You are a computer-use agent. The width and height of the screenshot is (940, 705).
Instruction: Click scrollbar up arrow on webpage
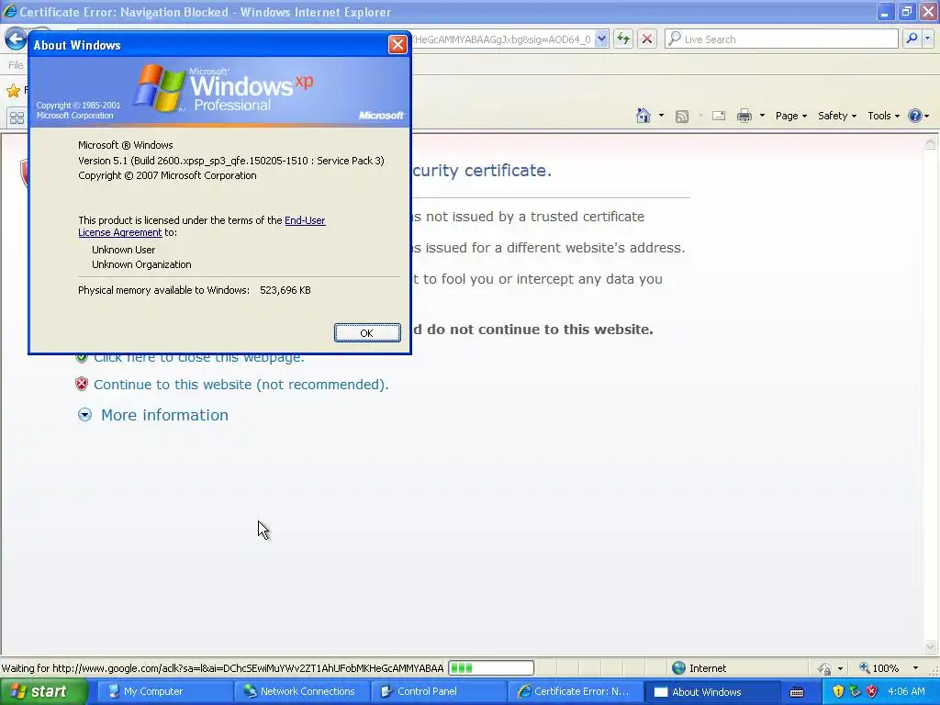click(931, 142)
